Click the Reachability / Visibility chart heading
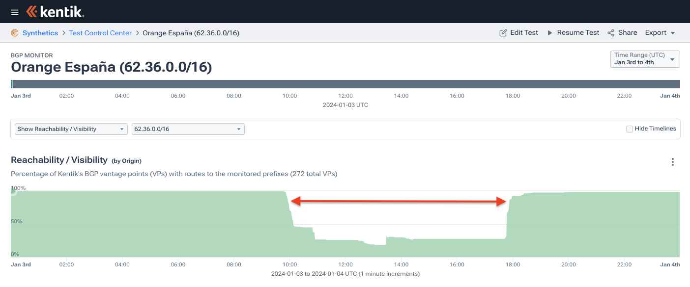690x287 pixels. point(59,160)
